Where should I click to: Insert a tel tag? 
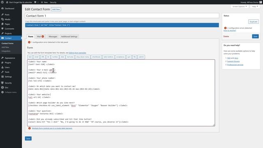(x=48, y=57)
